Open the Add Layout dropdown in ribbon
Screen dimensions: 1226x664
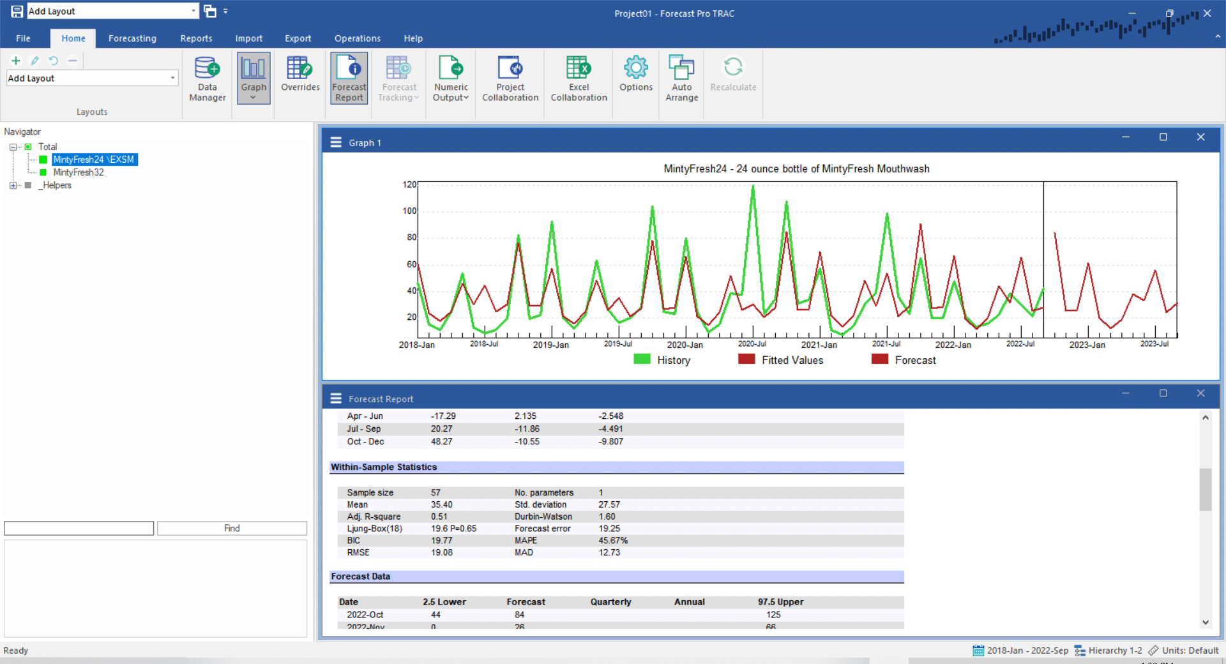[x=172, y=78]
